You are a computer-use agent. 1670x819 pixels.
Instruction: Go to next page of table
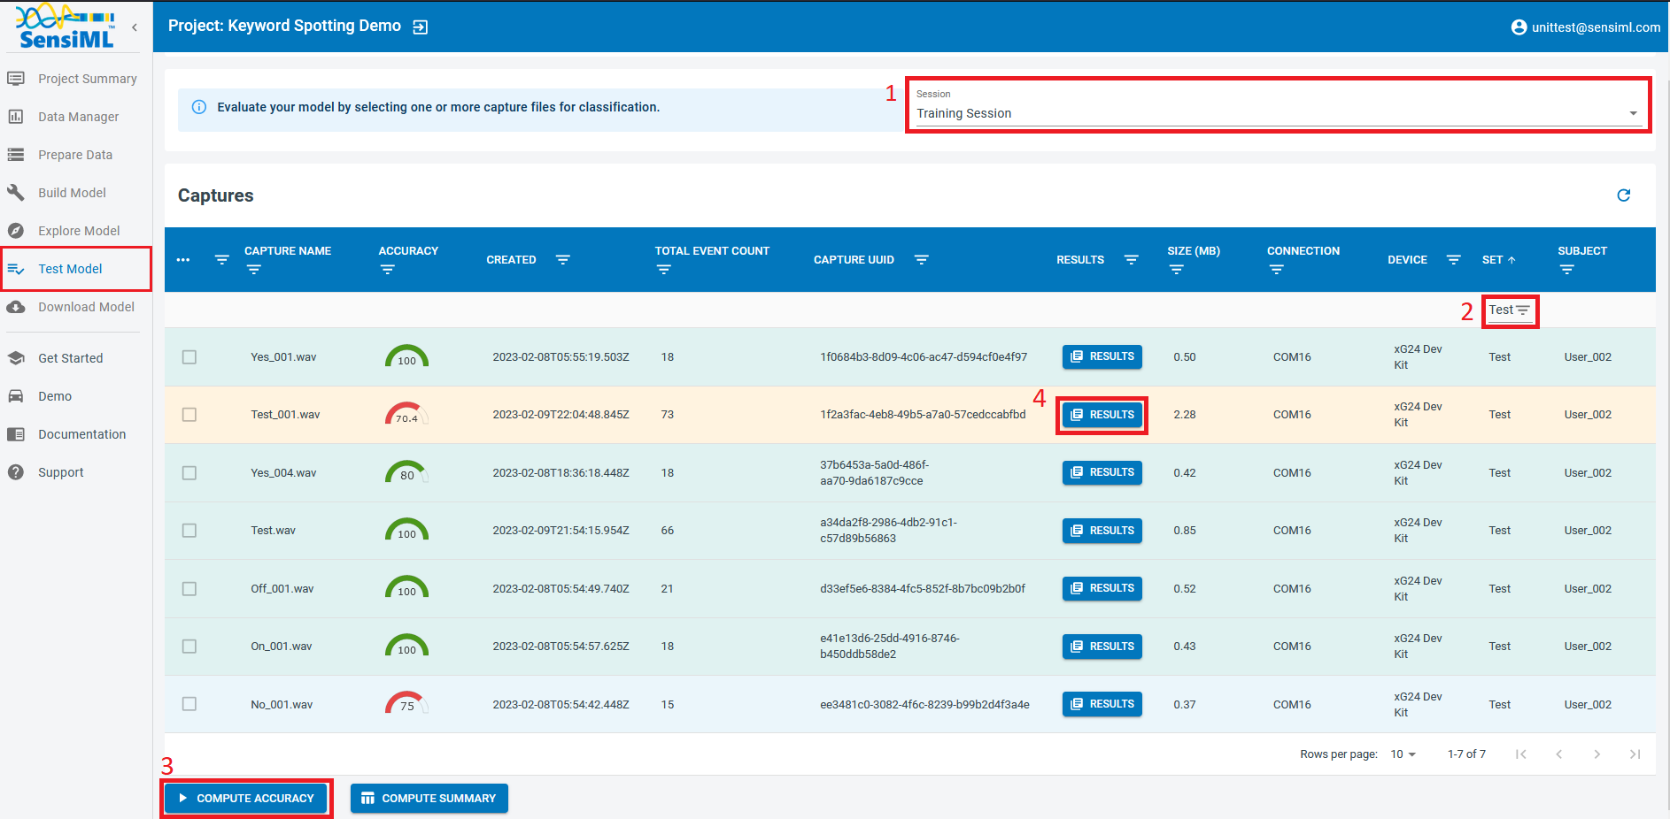coord(1597,754)
